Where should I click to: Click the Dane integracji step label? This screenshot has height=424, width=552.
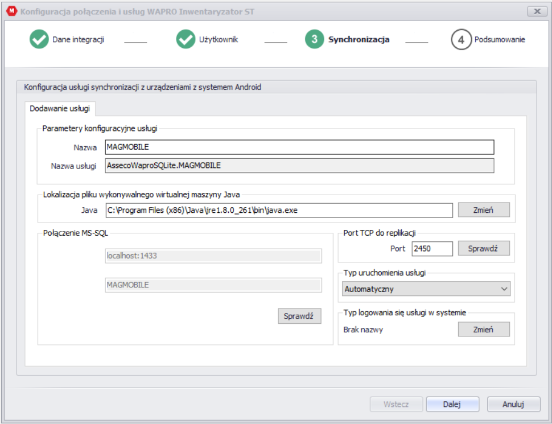pyautogui.click(x=78, y=39)
